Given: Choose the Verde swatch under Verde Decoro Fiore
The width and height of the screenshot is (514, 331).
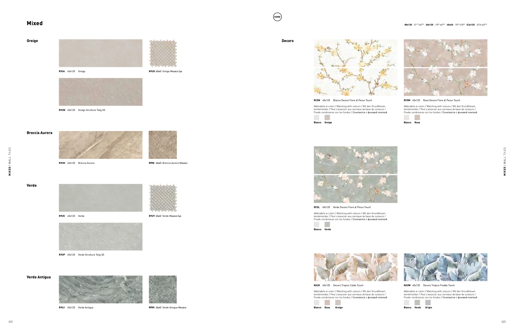Looking at the screenshot, I should click(x=327, y=224).
